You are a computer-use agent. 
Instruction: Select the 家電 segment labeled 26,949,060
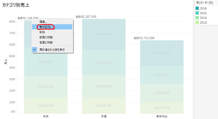coord(104,34)
